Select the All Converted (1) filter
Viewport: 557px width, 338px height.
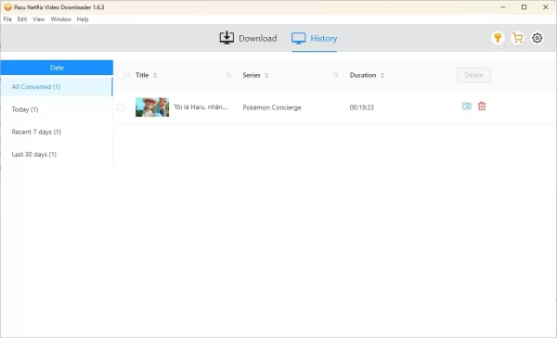(57, 87)
